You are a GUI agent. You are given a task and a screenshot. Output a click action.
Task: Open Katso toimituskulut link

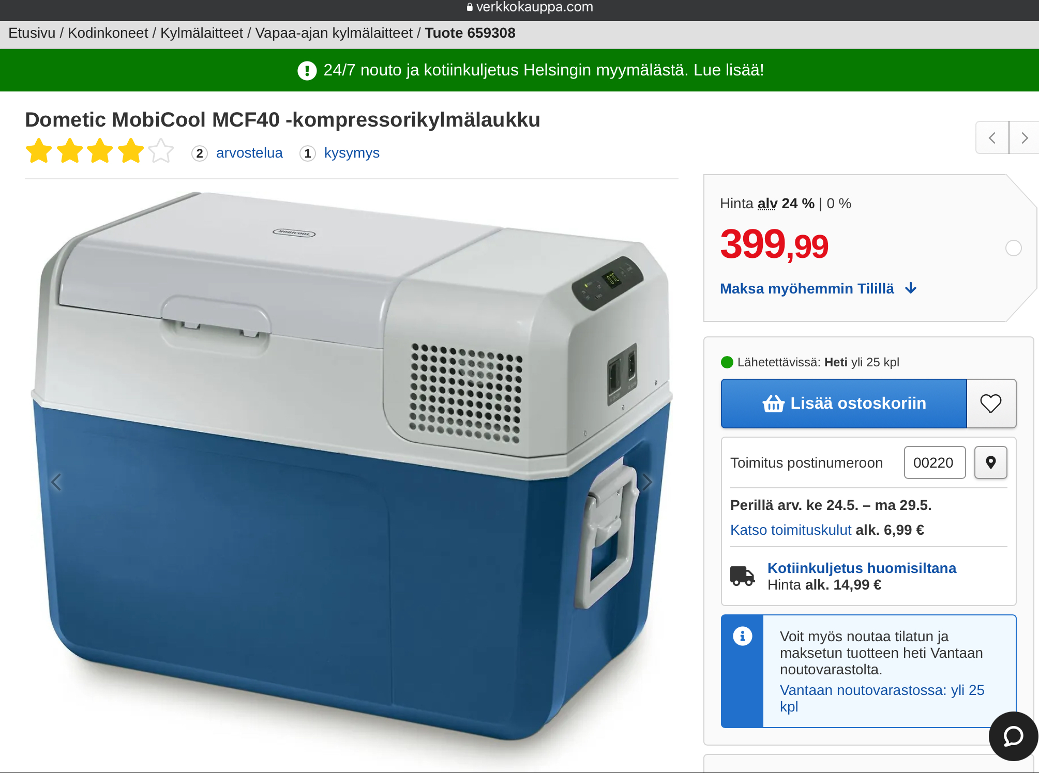click(791, 530)
